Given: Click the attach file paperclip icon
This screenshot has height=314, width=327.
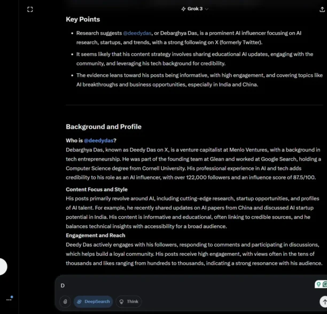Looking at the screenshot, I should (65, 302).
